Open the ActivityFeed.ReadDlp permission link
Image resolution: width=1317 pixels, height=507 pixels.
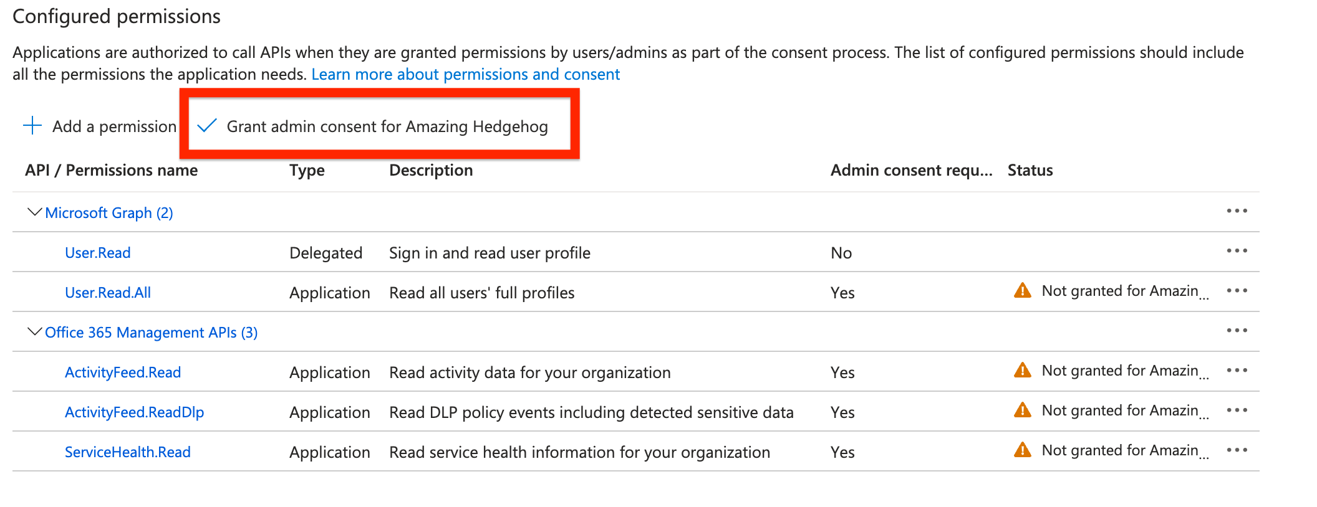135,412
